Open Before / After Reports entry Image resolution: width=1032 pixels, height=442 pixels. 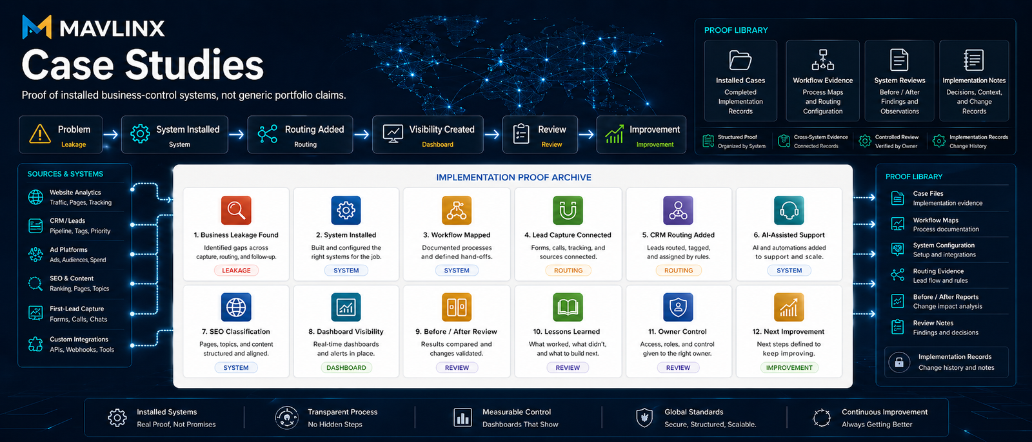point(946,302)
